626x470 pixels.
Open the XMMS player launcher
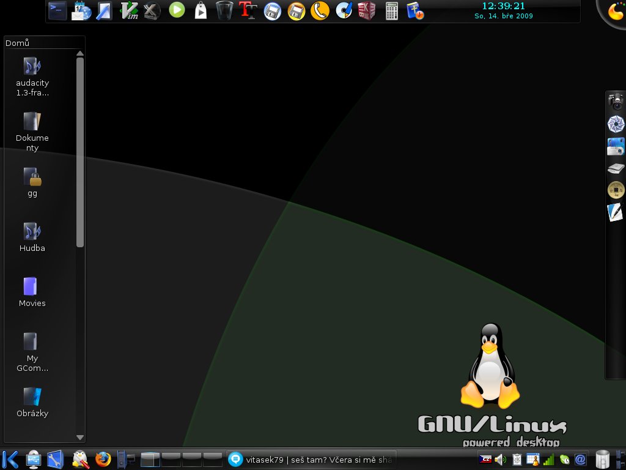[152, 11]
